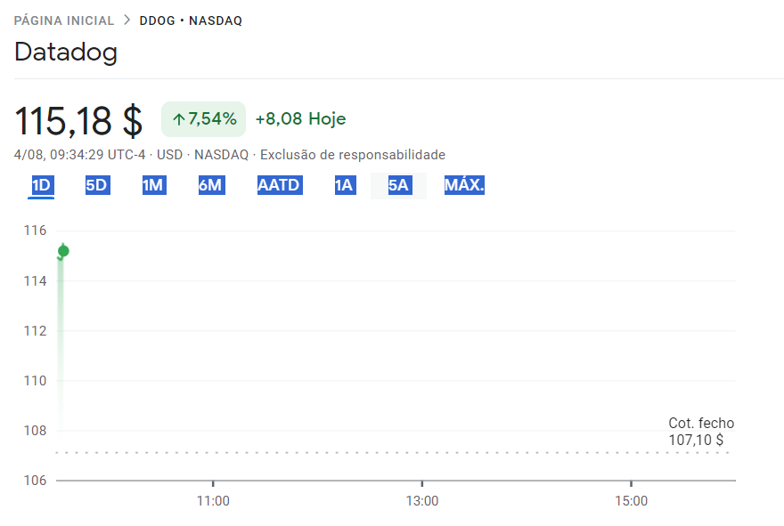Click the +8,08 Hoje change text

(300, 119)
